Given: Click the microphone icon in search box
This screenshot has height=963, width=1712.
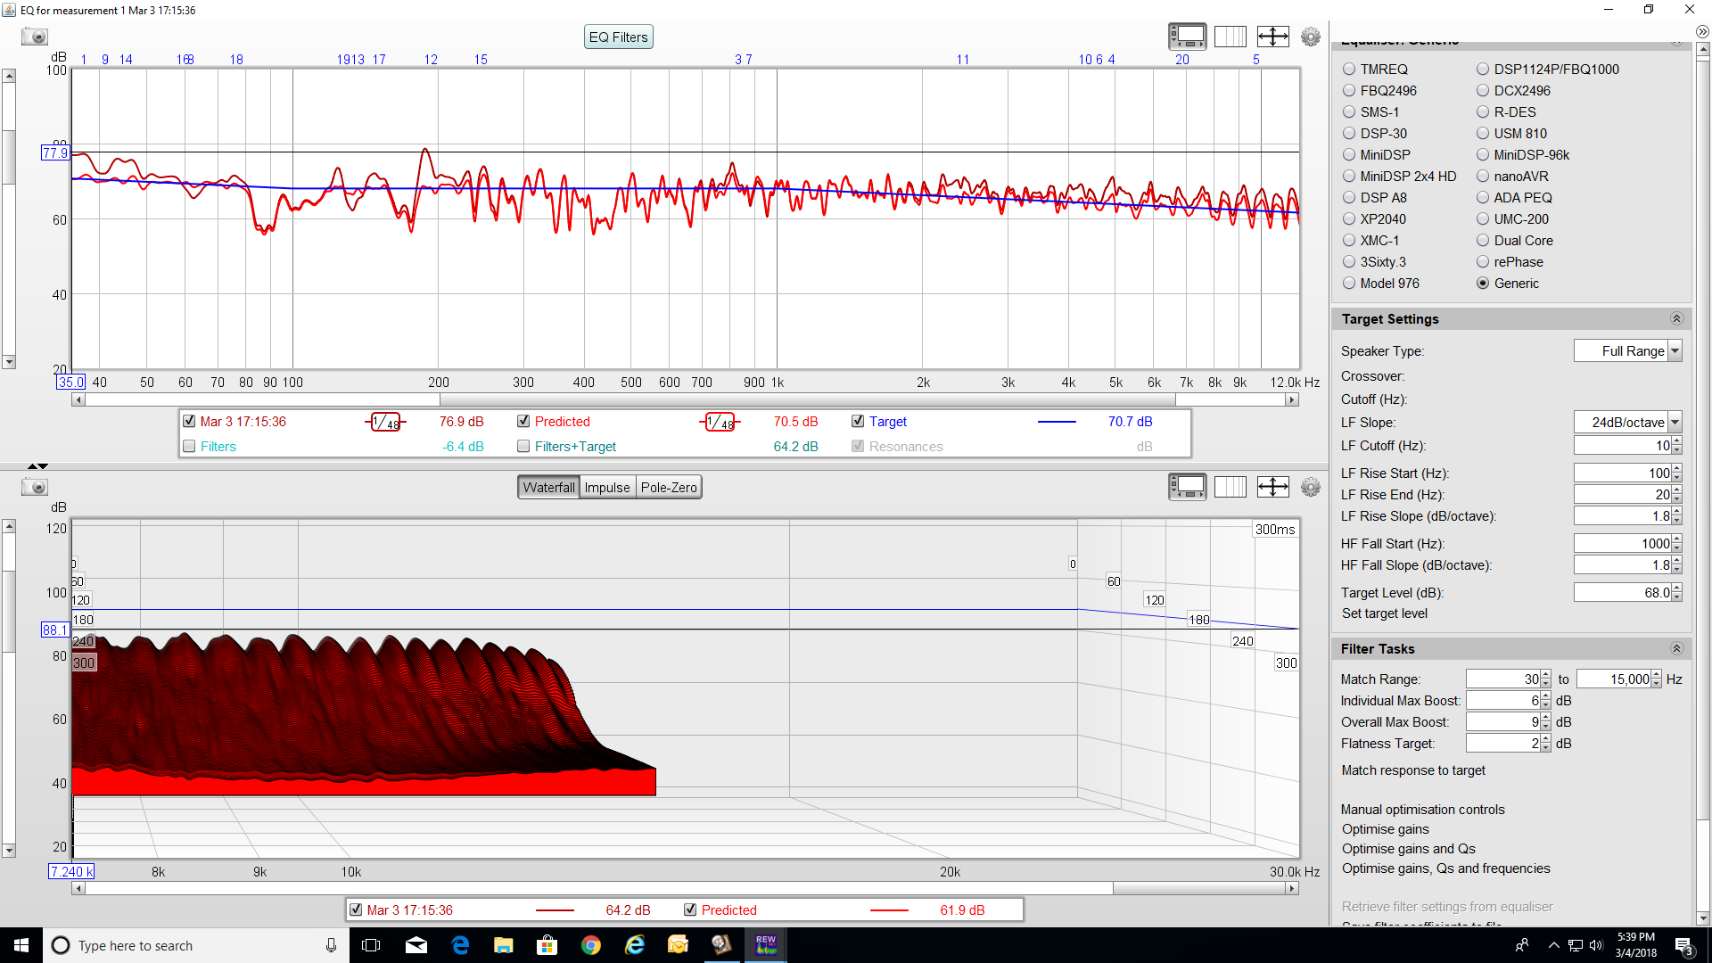Looking at the screenshot, I should (331, 945).
